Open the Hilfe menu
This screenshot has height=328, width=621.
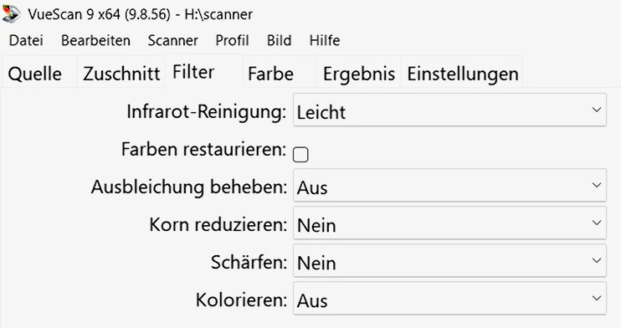[325, 40]
